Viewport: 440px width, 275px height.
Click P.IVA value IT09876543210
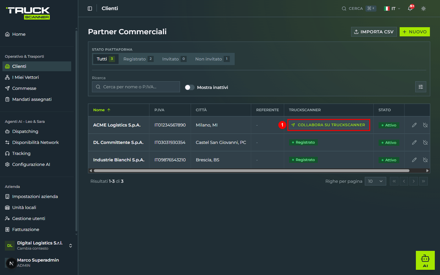[x=170, y=160]
